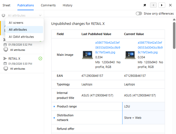Pick the highlighted All attributes option
The height and width of the screenshot is (134, 176).
coord(18,30)
